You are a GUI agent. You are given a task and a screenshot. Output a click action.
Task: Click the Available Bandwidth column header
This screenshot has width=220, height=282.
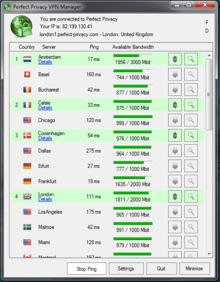click(x=133, y=47)
